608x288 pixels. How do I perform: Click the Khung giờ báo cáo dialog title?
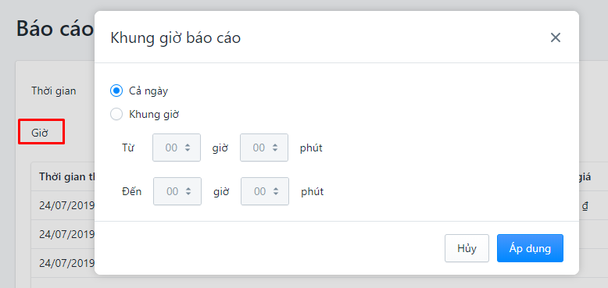point(176,38)
